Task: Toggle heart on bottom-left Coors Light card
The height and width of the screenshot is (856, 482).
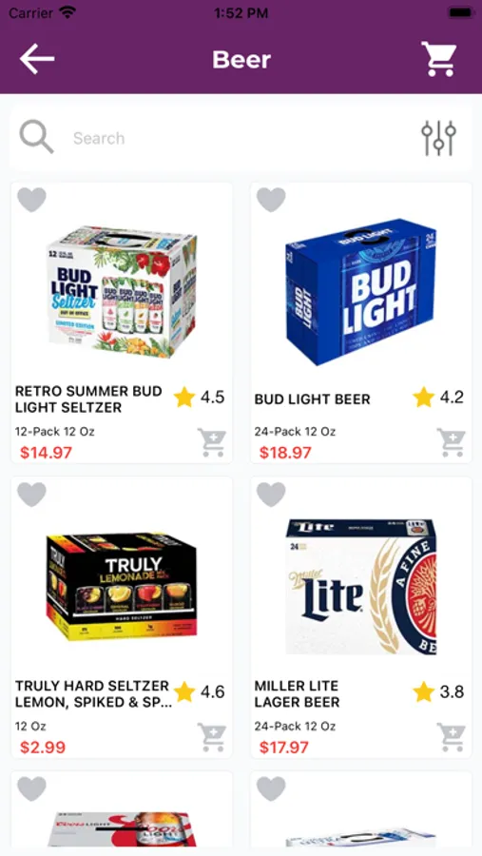Action: (x=31, y=788)
